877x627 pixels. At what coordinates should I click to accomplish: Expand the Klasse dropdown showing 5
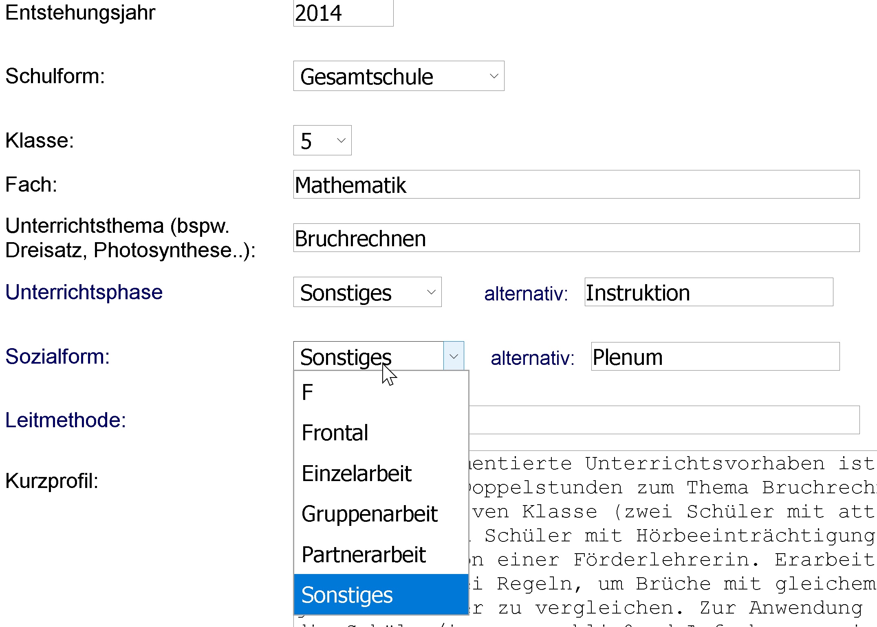[x=322, y=141]
